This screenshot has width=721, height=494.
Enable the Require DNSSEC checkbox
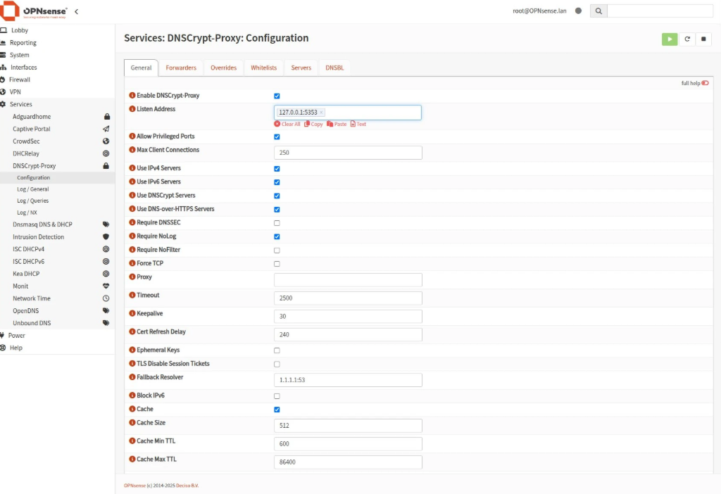(277, 223)
